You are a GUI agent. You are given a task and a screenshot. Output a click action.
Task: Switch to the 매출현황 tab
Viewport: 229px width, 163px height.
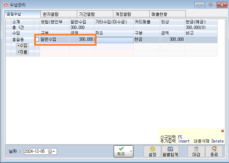pos(167,14)
